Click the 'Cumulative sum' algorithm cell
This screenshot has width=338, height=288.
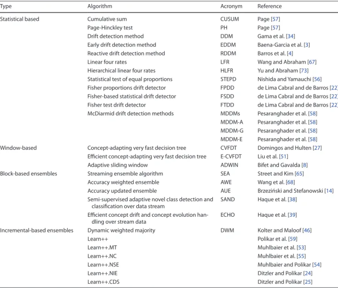pos(107,19)
